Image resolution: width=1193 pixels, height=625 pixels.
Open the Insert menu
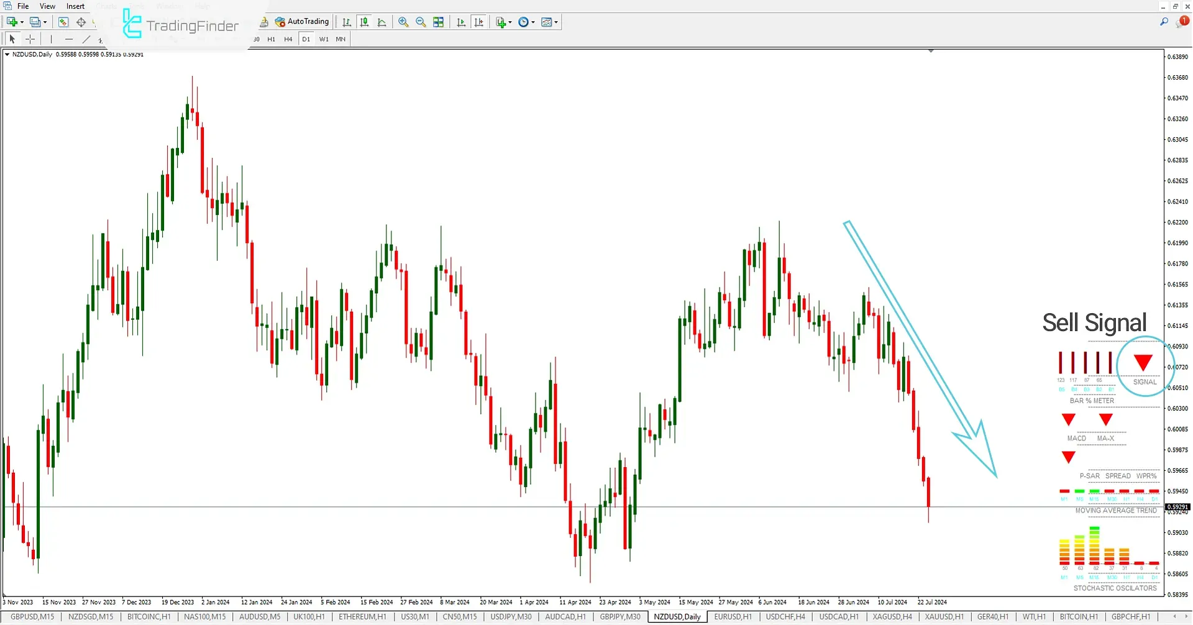(x=75, y=6)
